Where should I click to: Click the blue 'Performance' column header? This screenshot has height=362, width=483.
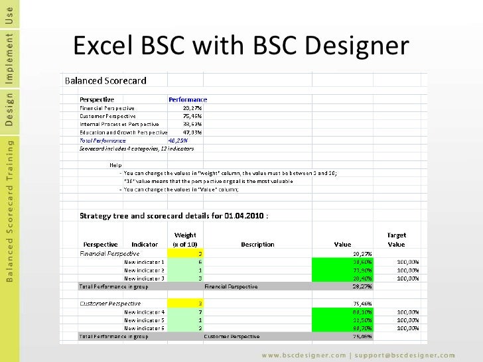point(188,99)
